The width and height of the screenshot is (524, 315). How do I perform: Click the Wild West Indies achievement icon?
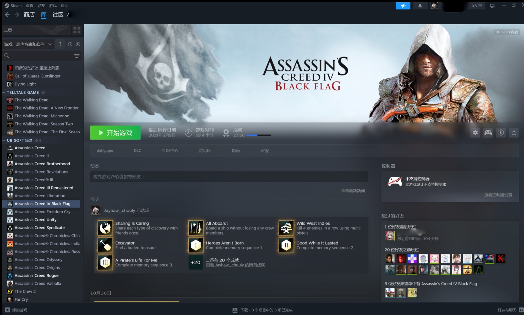point(286,228)
